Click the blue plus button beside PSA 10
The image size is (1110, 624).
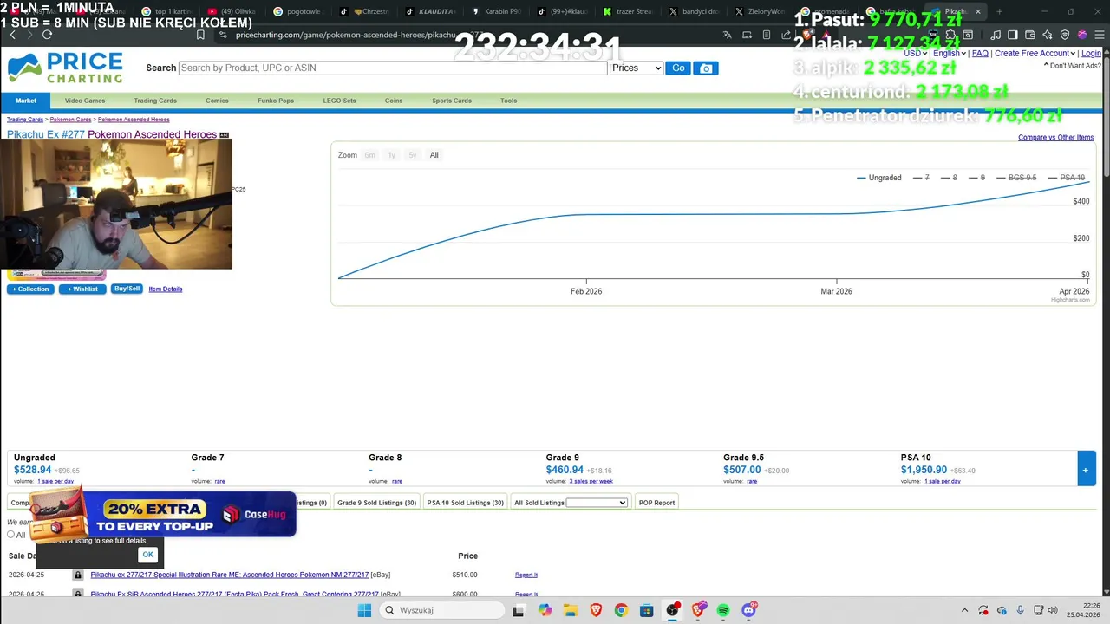tap(1086, 469)
